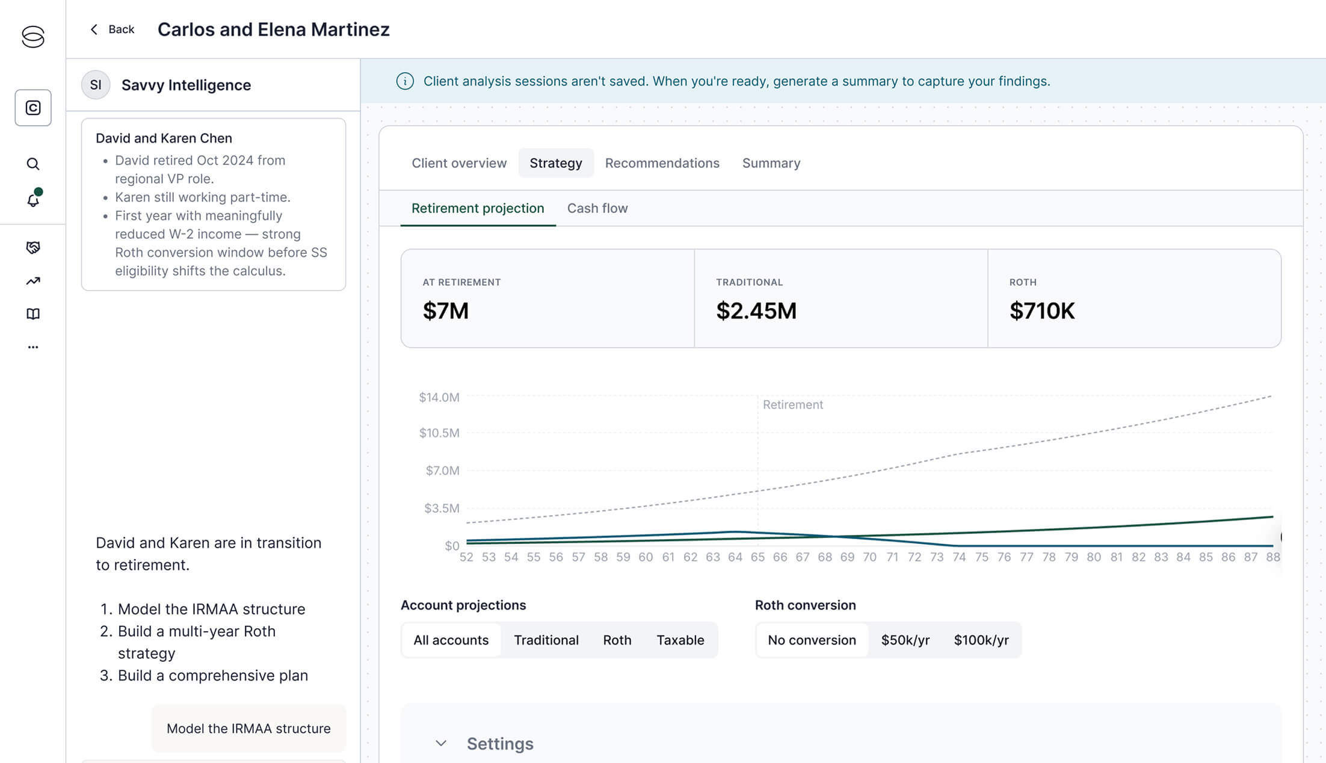This screenshot has height=763, width=1326.
Task: Open the trending chart icon
Action: (x=33, y=281)
